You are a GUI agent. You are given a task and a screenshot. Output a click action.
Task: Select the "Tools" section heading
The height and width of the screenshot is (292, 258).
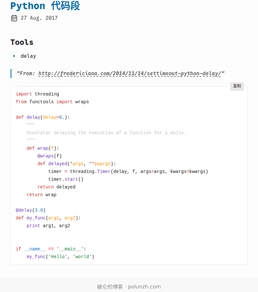click(x=22, y=42)
